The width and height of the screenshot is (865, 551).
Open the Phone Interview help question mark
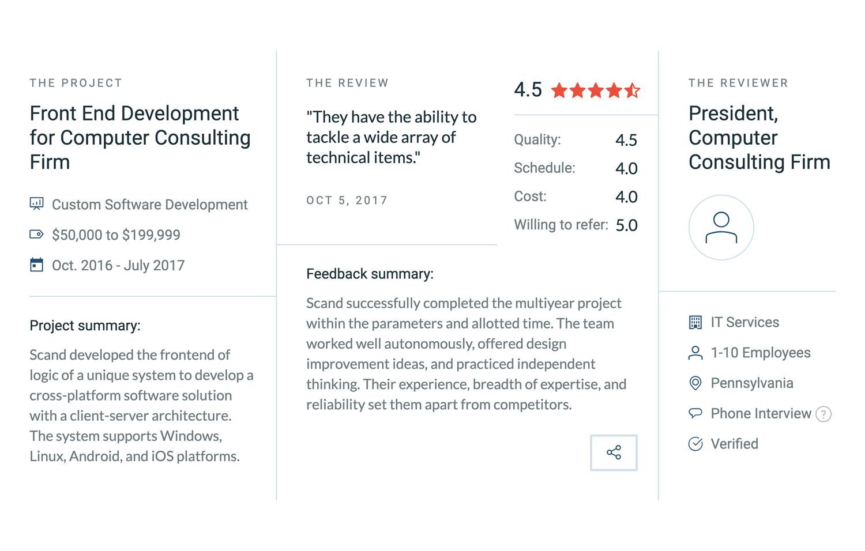coord(823,414)
